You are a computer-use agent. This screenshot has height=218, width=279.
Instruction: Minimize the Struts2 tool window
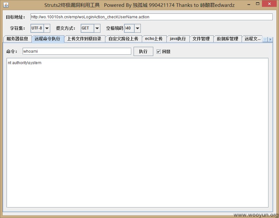[249, 4]
